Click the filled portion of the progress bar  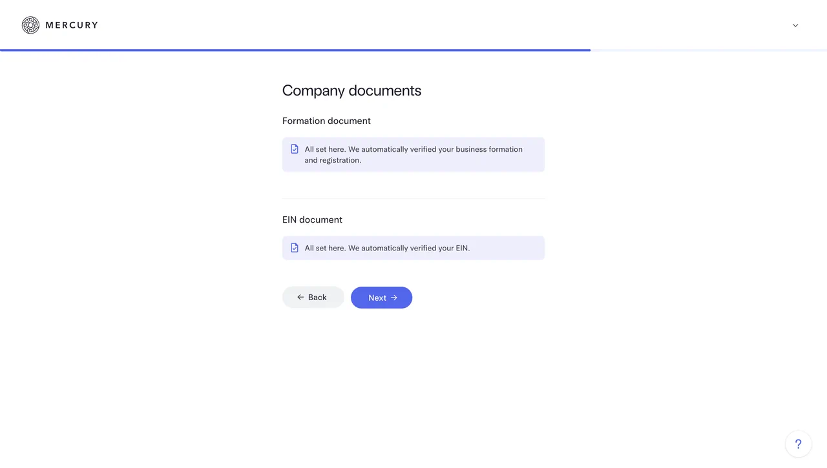click(295, 50)
